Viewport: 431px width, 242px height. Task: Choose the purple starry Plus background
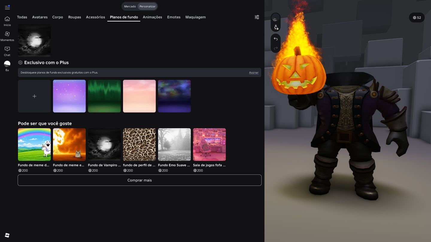pos(69,96)
